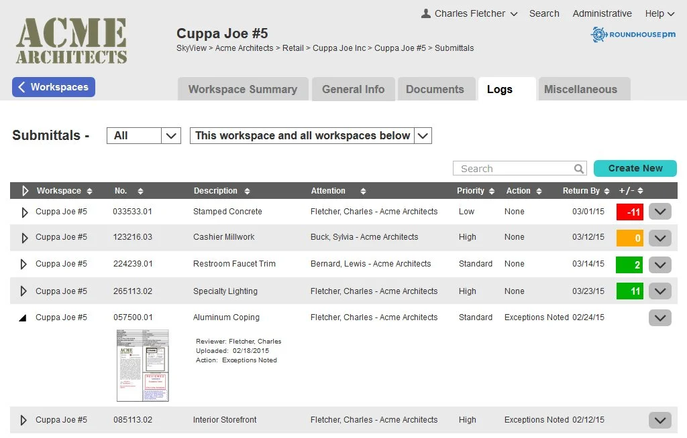Sort by Priority column arrows

coord(492,192)
